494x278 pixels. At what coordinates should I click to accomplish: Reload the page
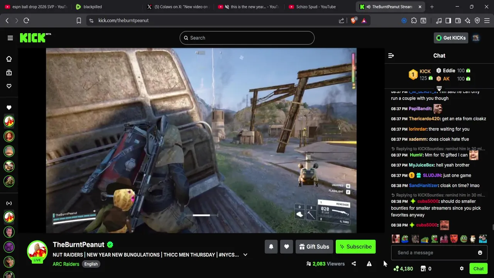(26, 20)
